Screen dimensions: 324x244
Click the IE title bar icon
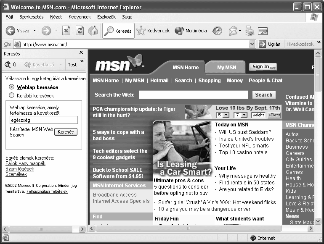(x=5, y=7)
